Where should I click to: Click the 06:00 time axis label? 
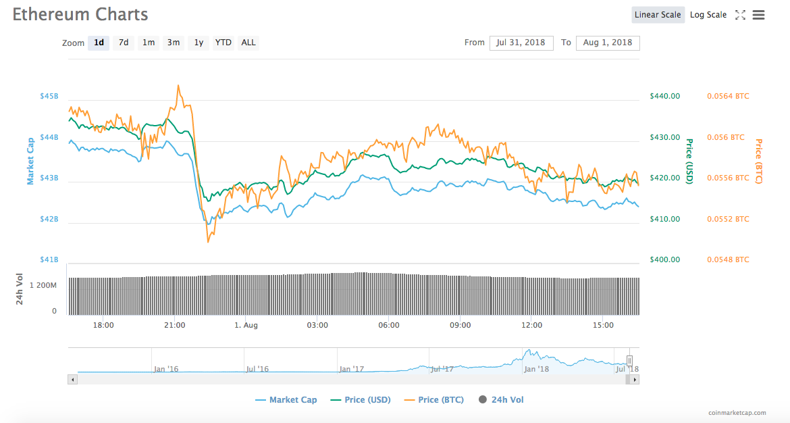coord(389,325)
